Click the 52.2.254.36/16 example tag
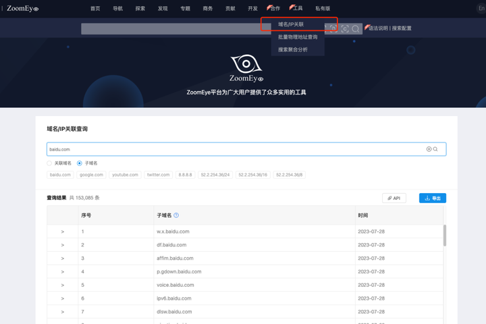The image size is (486, 324). click(x=252, y=175)
